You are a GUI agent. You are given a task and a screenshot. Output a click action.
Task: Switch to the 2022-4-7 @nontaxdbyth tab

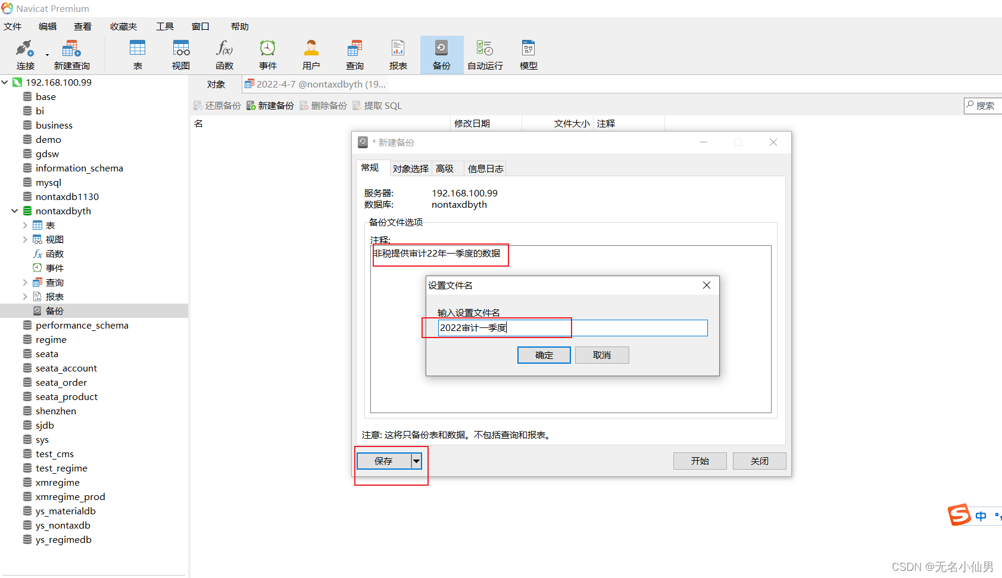click(316, 84)
